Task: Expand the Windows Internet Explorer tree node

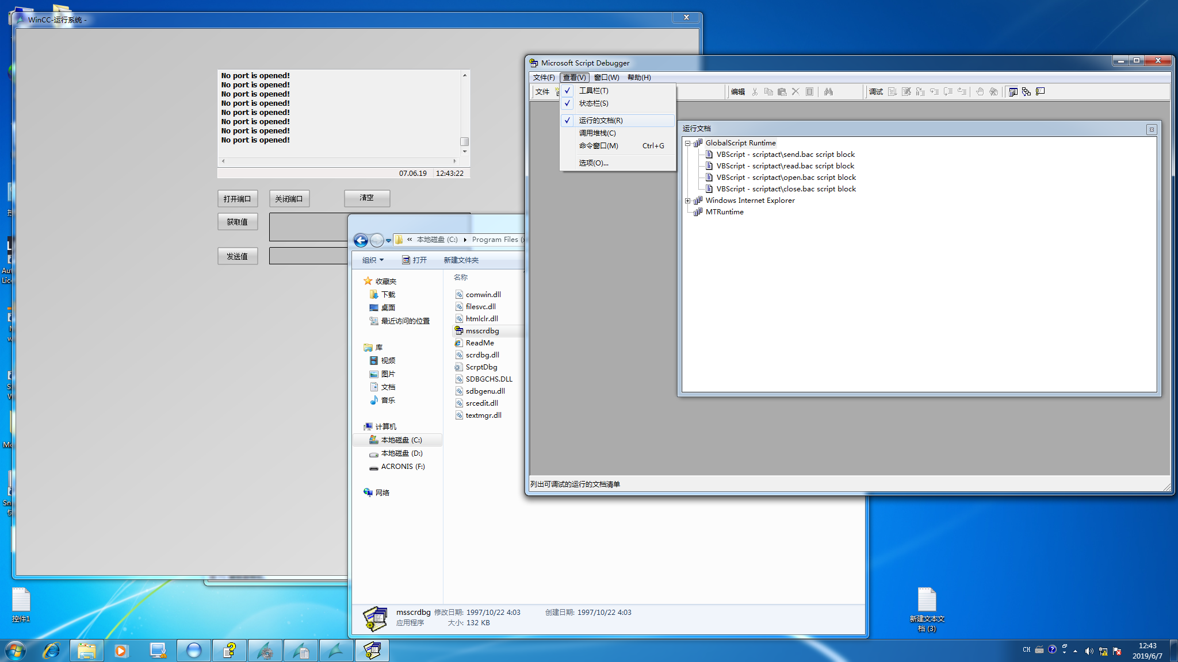Action: (x=687, y=201)
